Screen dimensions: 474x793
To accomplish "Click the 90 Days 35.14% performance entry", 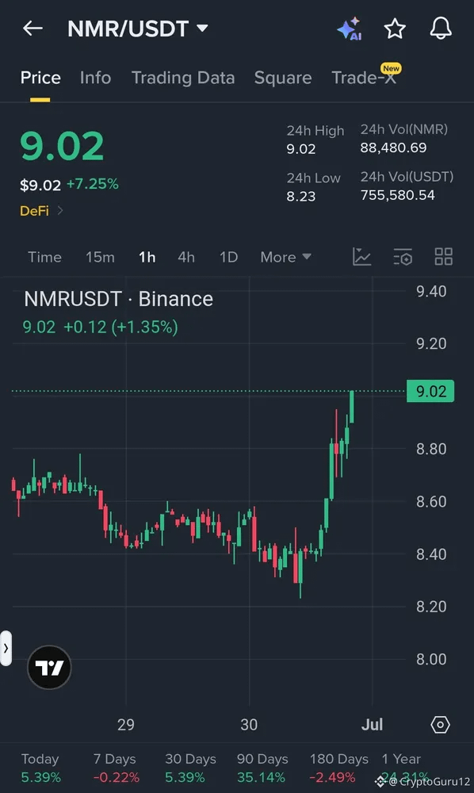I will point(262,768).
